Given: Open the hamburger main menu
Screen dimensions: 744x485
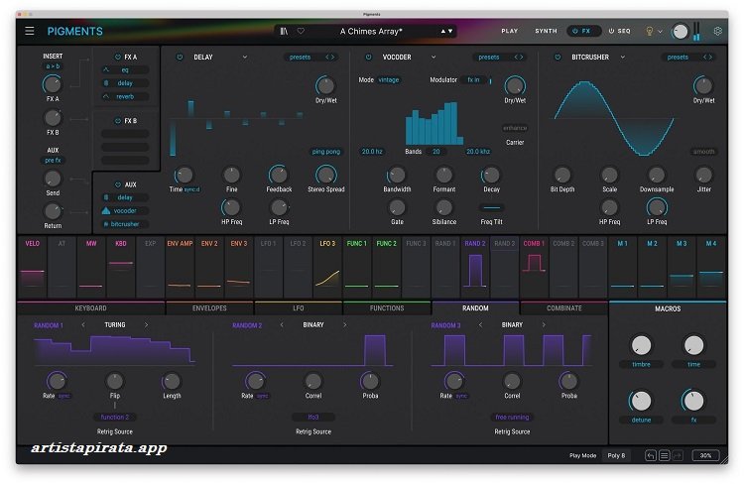Looking at the screenshot, I should click(x=30, y=31).
